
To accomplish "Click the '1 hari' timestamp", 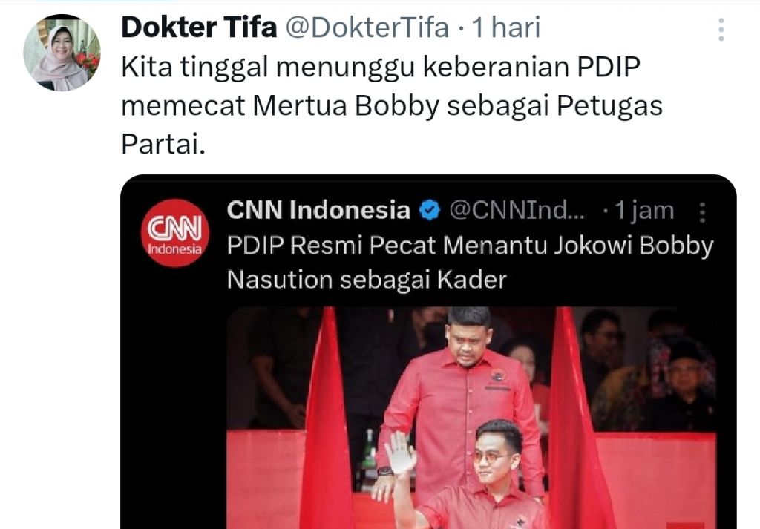I will coord(505,27).
